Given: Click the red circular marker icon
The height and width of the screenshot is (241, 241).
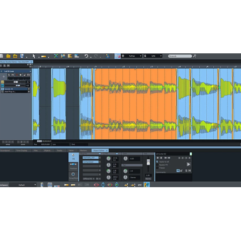Looking at the screenshot, I should point(96,185).
